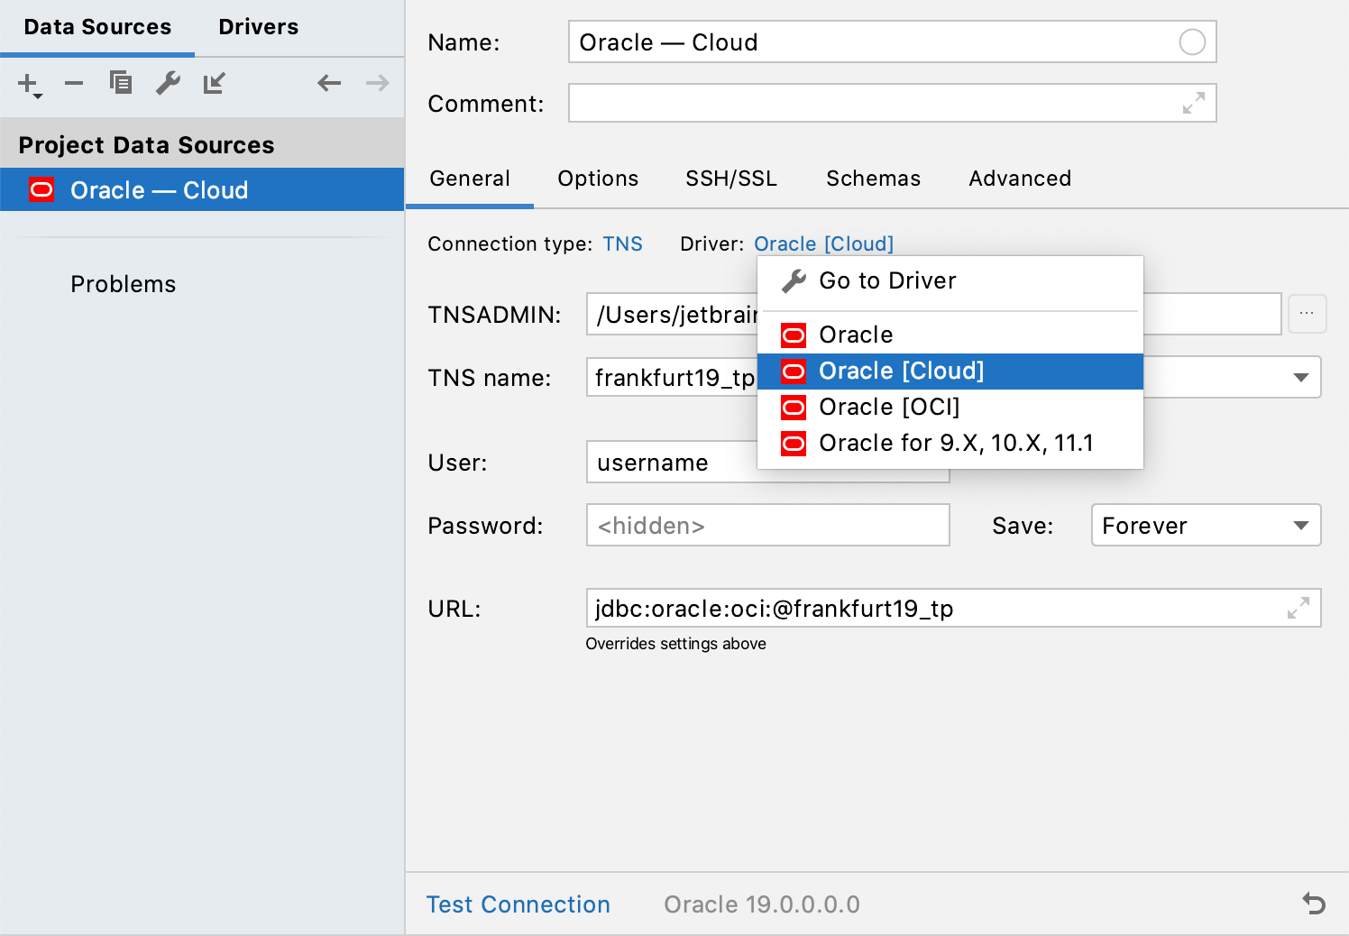Select Go to Driver menu entry
Screen dimensions: 1349x936
886,281
